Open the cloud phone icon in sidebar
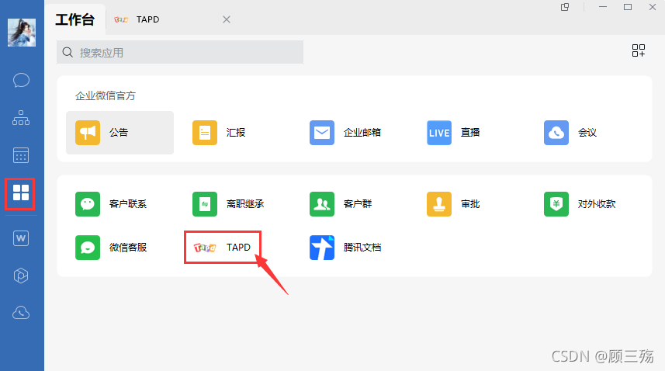The width and height of the screenshot is (665, 371). tap(21, 313)
